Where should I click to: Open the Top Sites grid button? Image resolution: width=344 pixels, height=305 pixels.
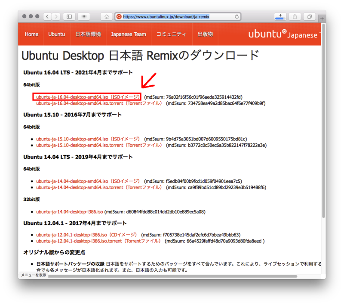(x=84, y=16)
